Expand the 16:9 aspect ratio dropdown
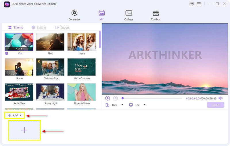 pyautogui.click(x=122, y=105)
